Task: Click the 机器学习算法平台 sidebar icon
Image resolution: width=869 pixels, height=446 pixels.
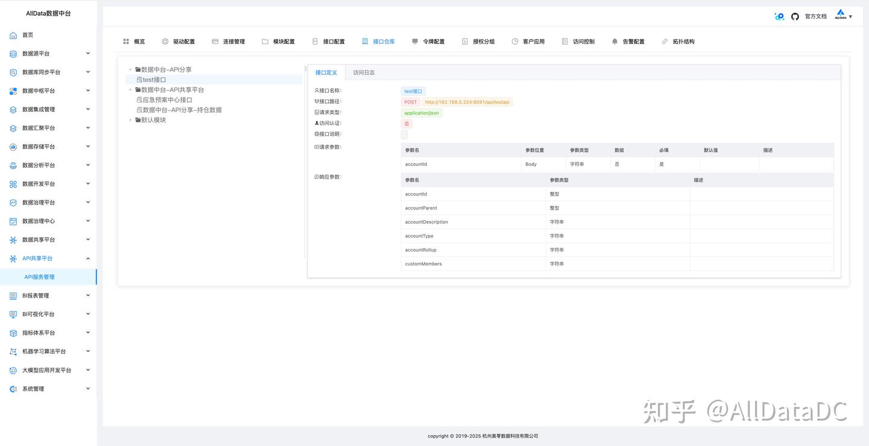Action: 13,351
